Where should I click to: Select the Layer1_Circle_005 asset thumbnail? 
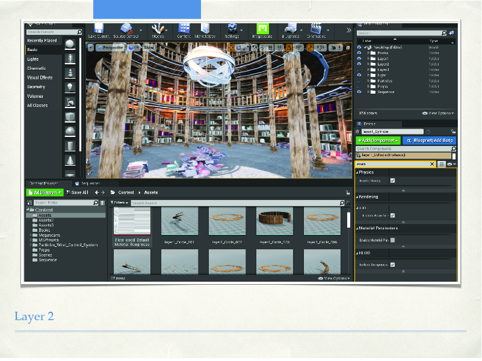point(274,222)
